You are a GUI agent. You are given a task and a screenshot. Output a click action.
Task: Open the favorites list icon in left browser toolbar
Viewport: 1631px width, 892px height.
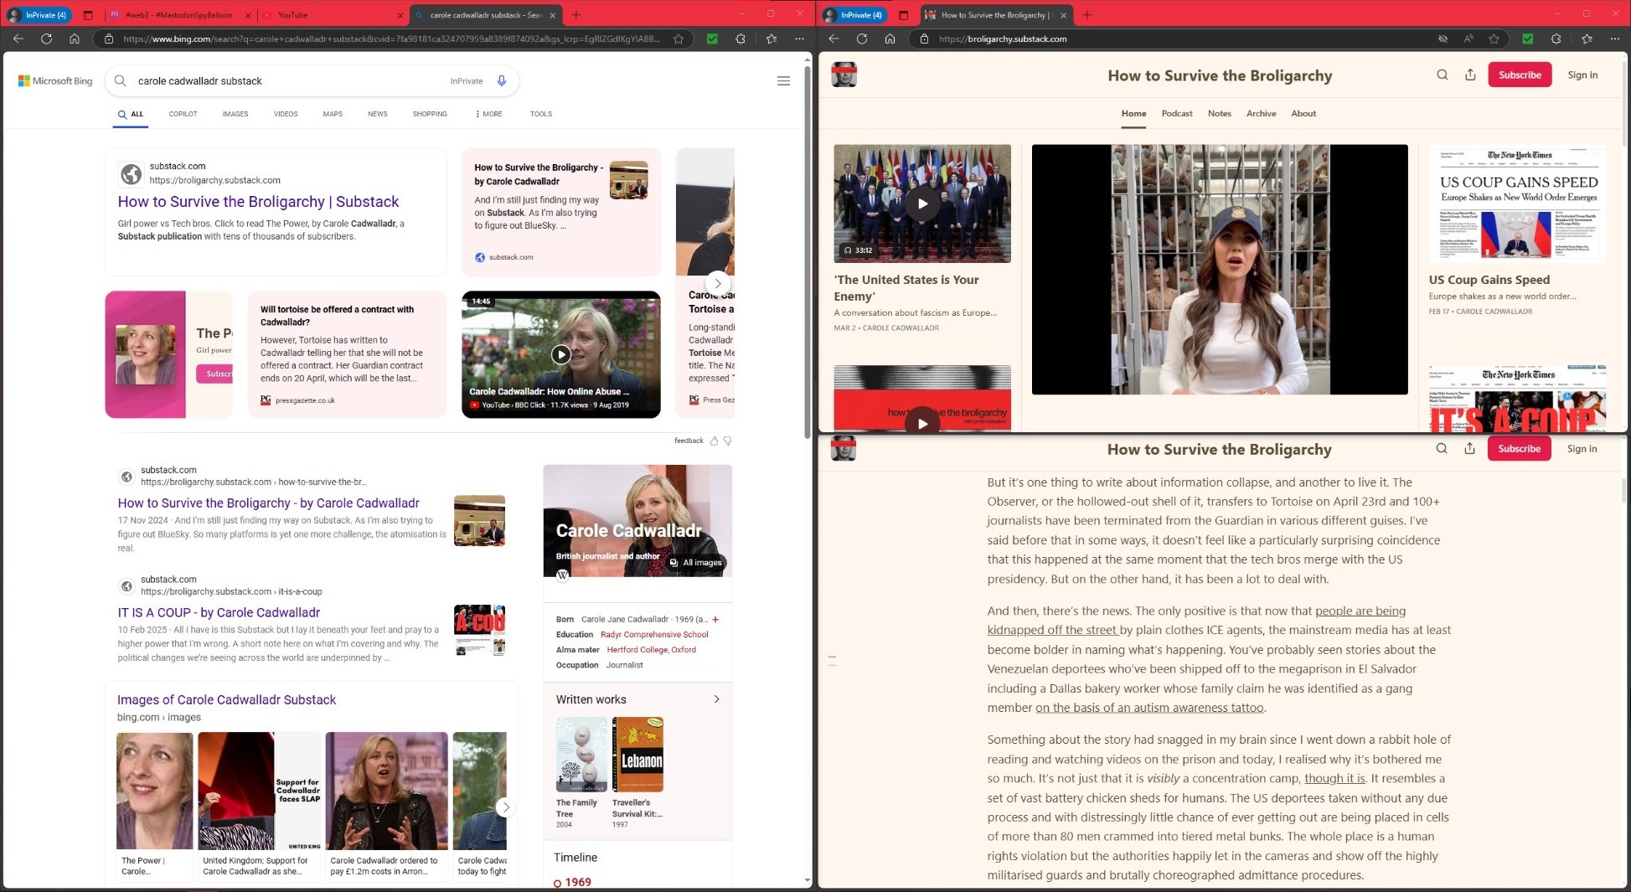[x=772, y=39]
